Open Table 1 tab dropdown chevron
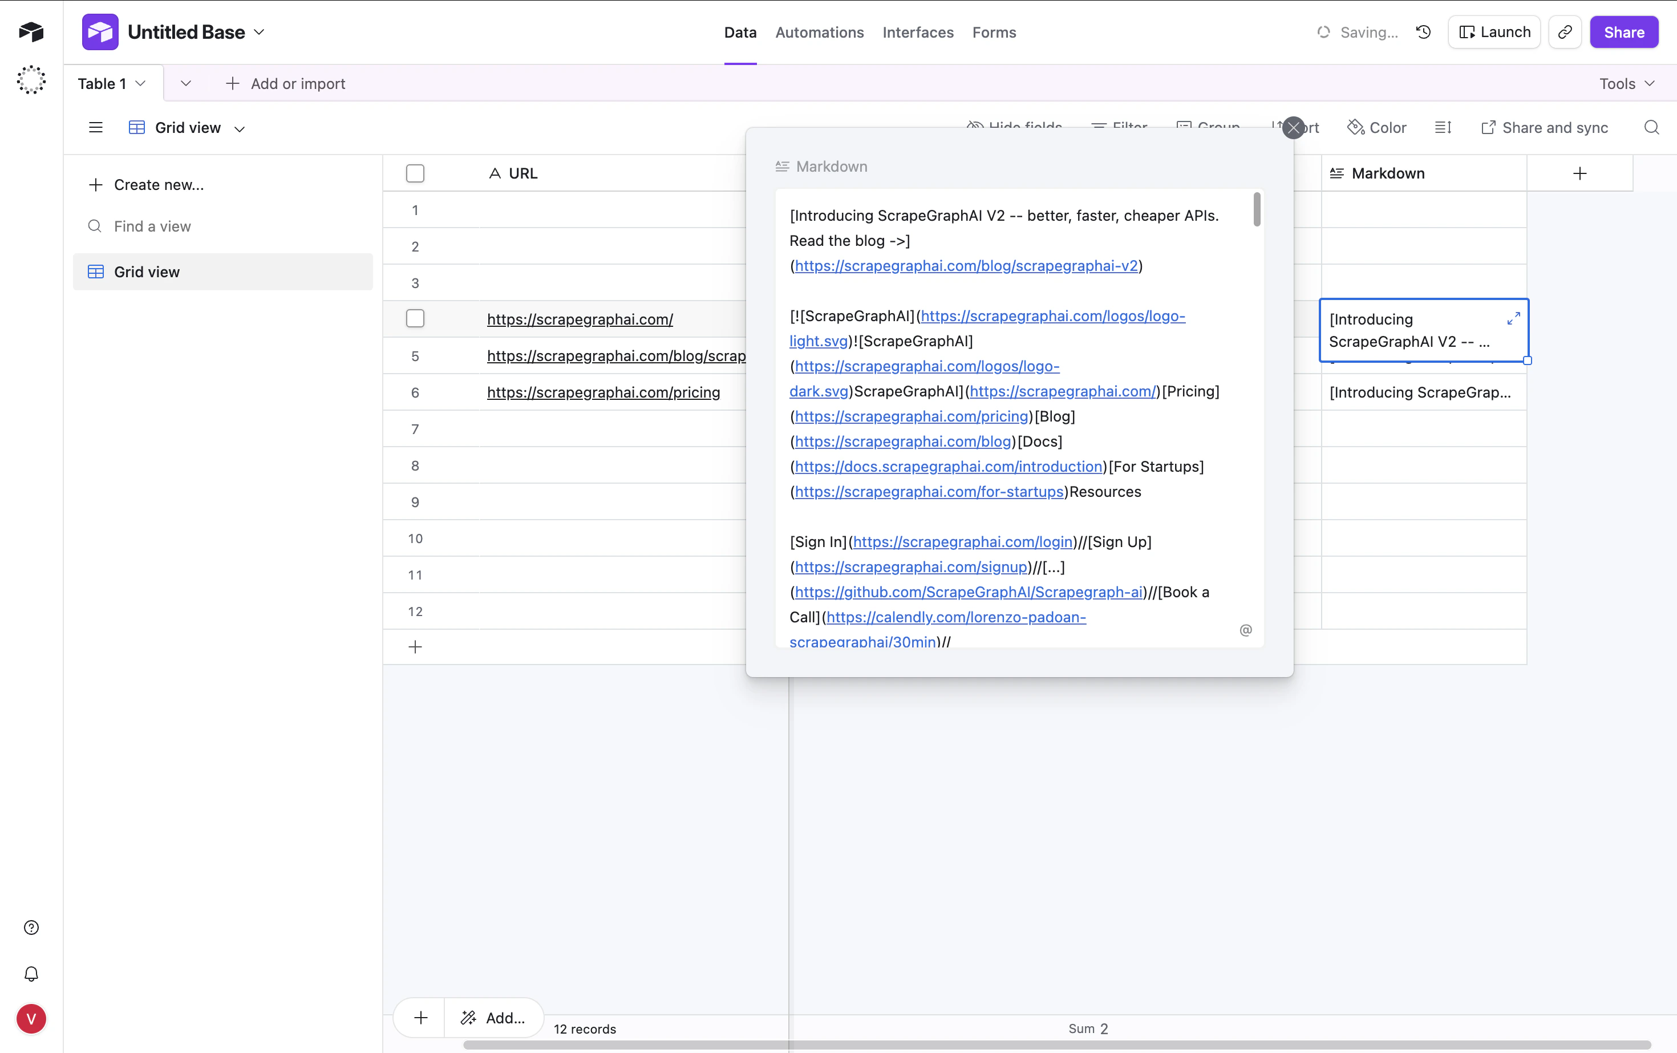1677x1053 pixels. (141, 84)
